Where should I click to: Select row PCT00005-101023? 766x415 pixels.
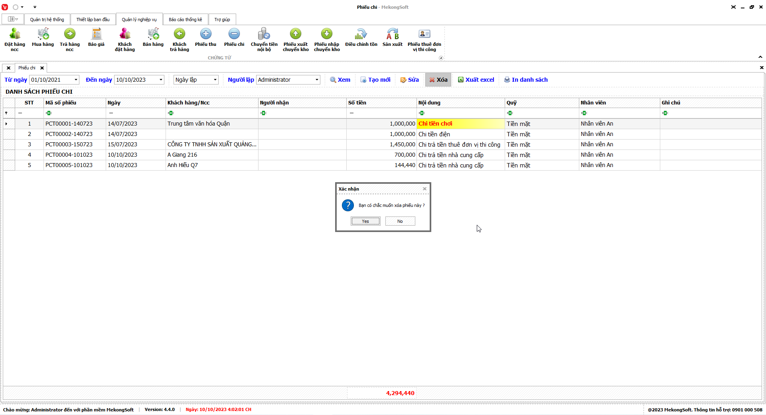[x=382, y=165]
